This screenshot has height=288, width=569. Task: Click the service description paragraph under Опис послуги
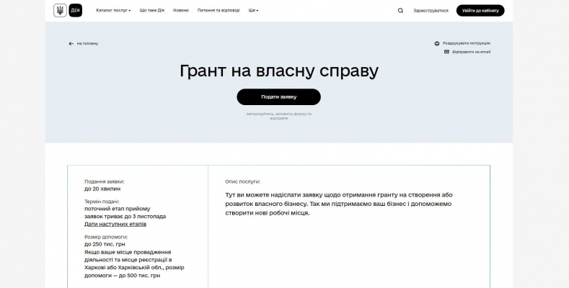tap(338, 204)
